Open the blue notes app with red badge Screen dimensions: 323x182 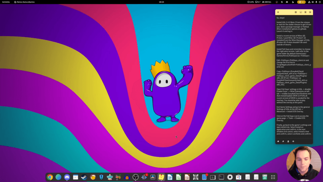204,177
